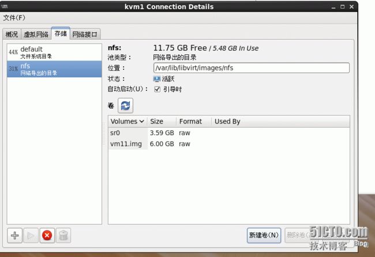Open the 文件(F) menu
This screenshot has height=257, width=375.
(x=14, y=18)
